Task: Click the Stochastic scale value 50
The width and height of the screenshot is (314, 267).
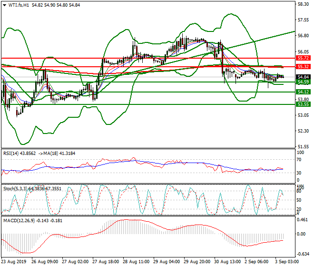Action: point(299,200)
